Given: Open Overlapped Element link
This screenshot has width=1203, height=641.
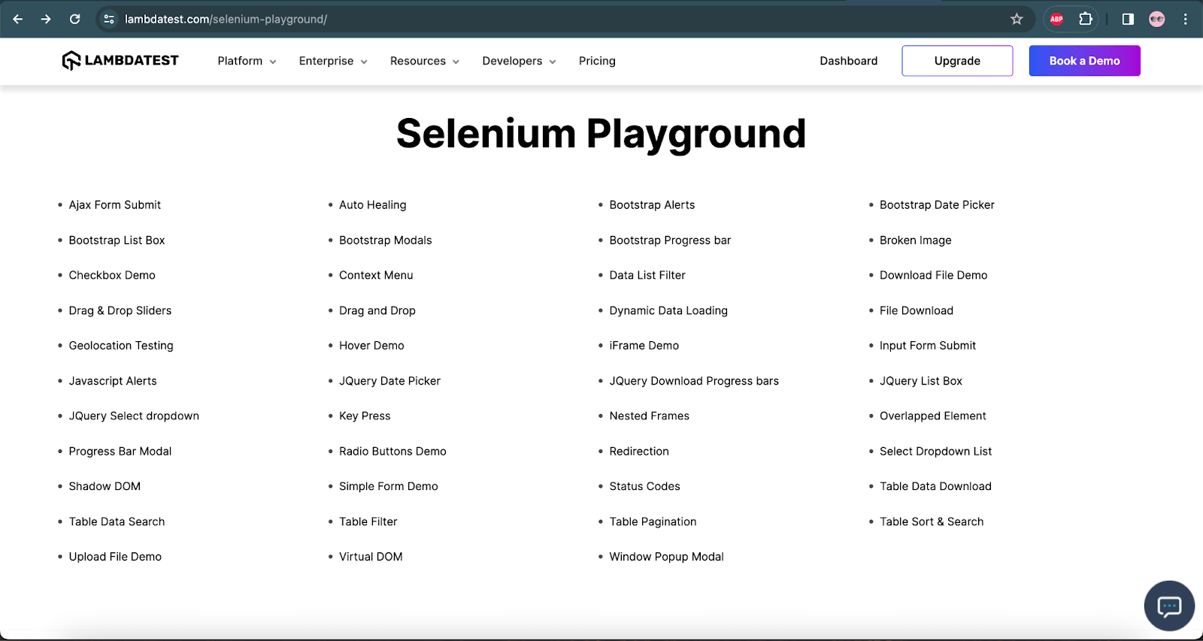Looking at the screenshot, I should pos(932,416).
